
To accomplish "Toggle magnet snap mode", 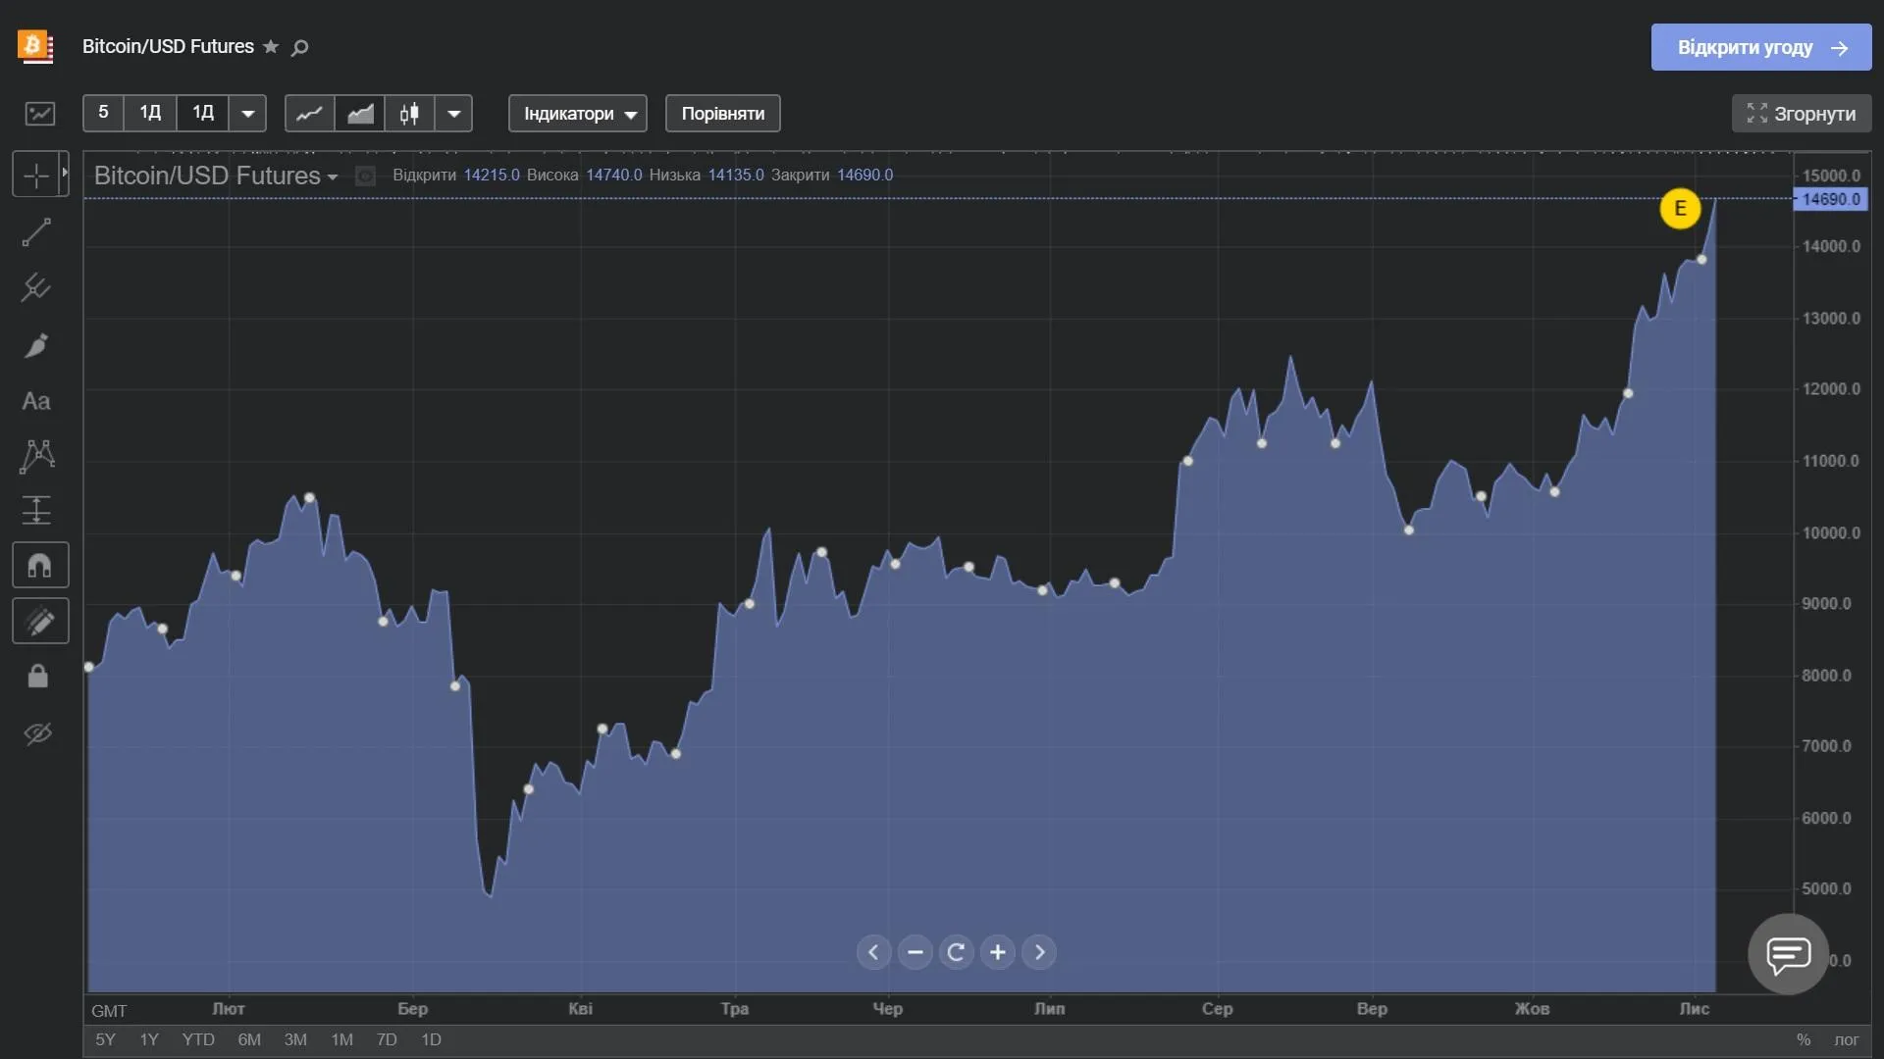I will (40, 566).
